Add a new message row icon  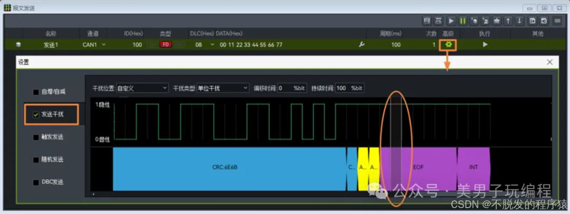(474, 21)
